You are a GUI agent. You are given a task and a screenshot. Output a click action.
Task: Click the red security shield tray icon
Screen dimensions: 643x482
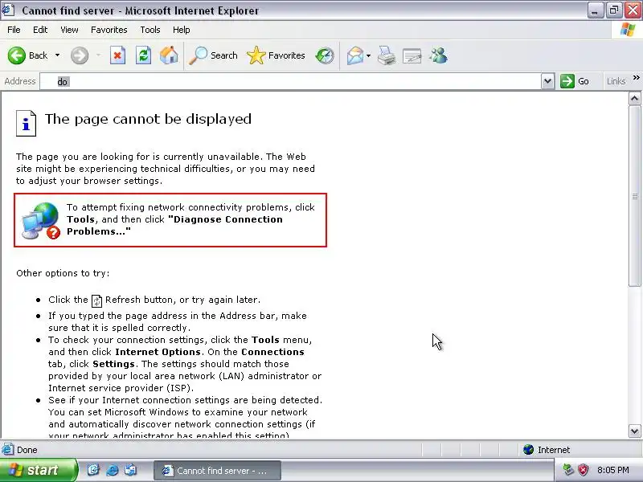click(584, 470)
